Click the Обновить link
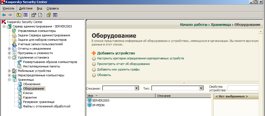 (104, 75)
